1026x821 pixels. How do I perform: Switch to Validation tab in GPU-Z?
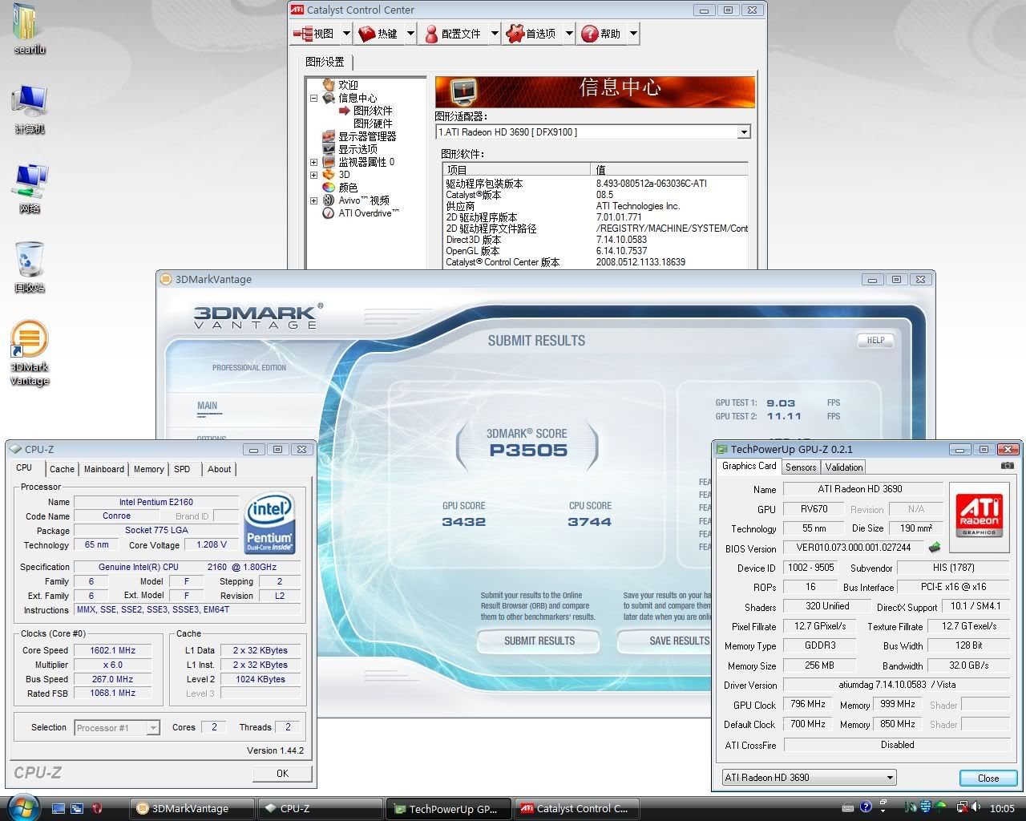(844, 467)
